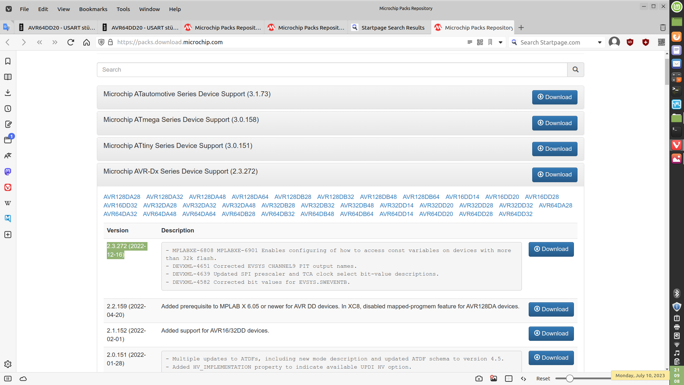Image resolution: width=684 pixels, height=385 pixels.
Task: Open the History side panel
Action: [x=8, y=109]
